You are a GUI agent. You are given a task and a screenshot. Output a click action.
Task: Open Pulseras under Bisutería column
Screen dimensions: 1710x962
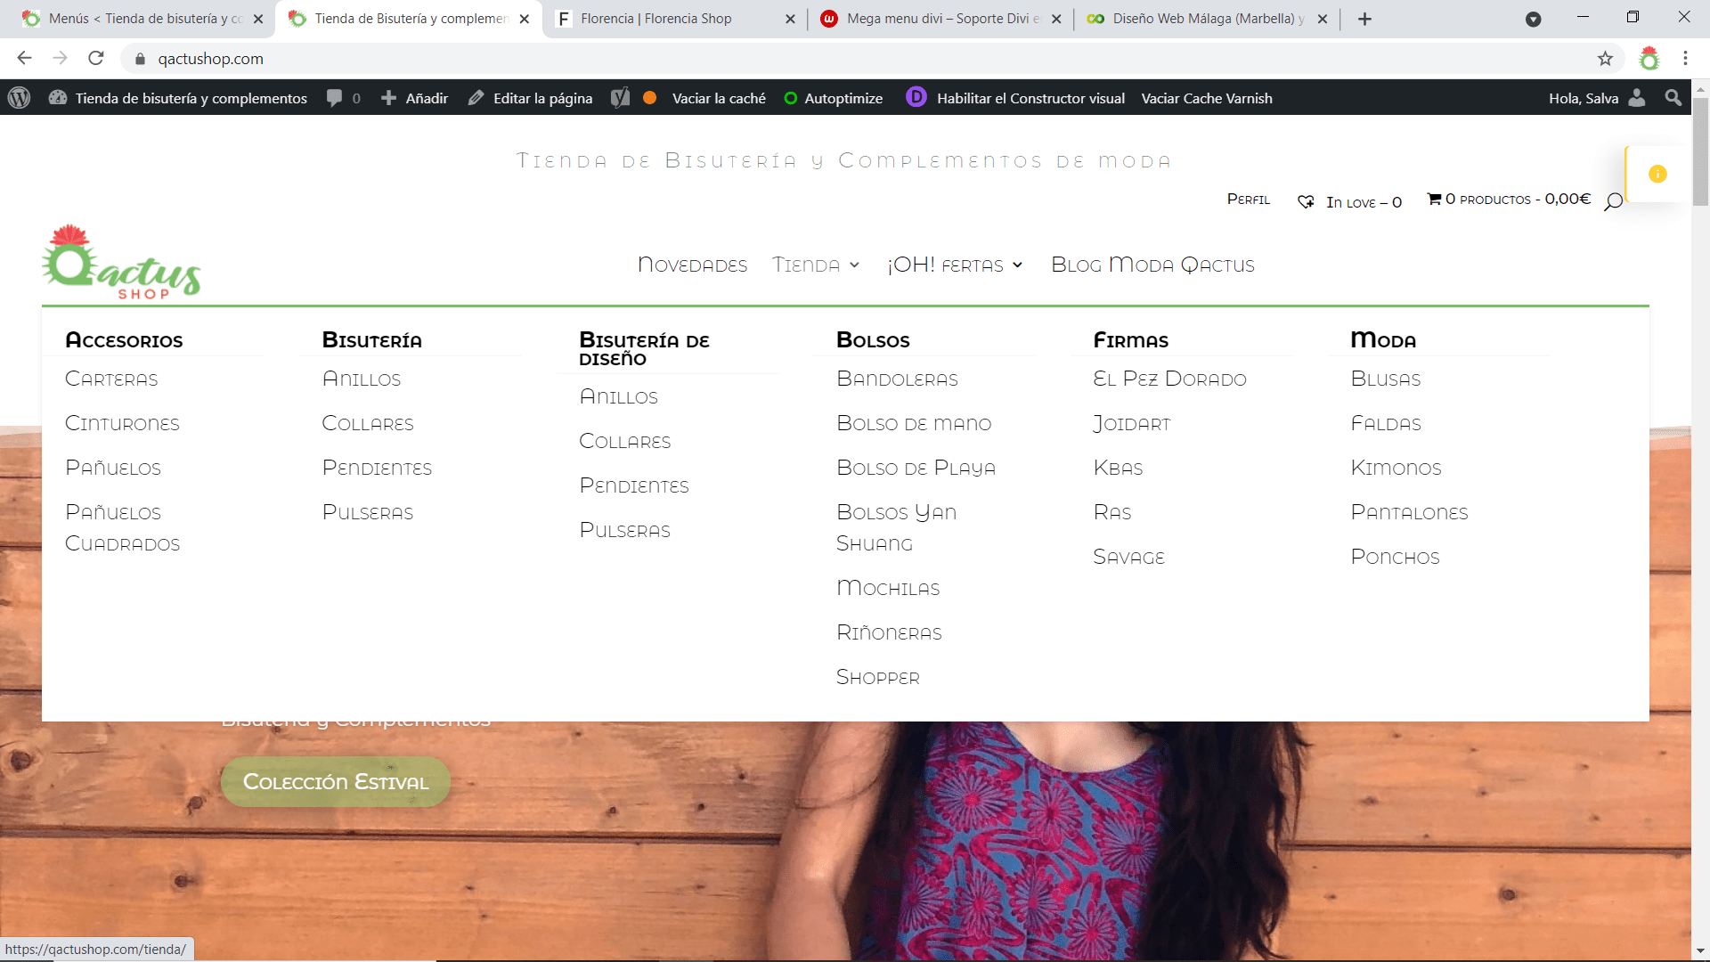(x=368, y=512)
